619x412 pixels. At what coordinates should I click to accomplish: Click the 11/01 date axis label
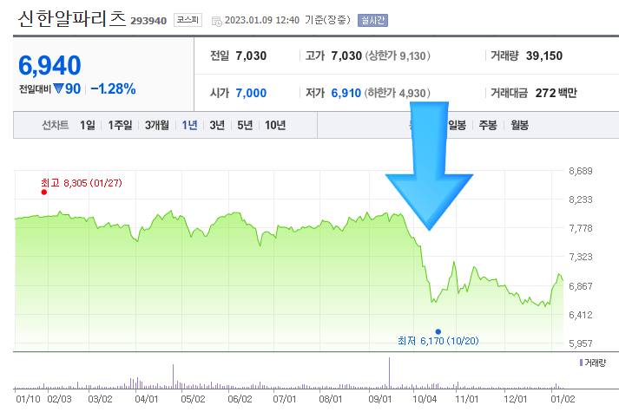click(466, 399)
